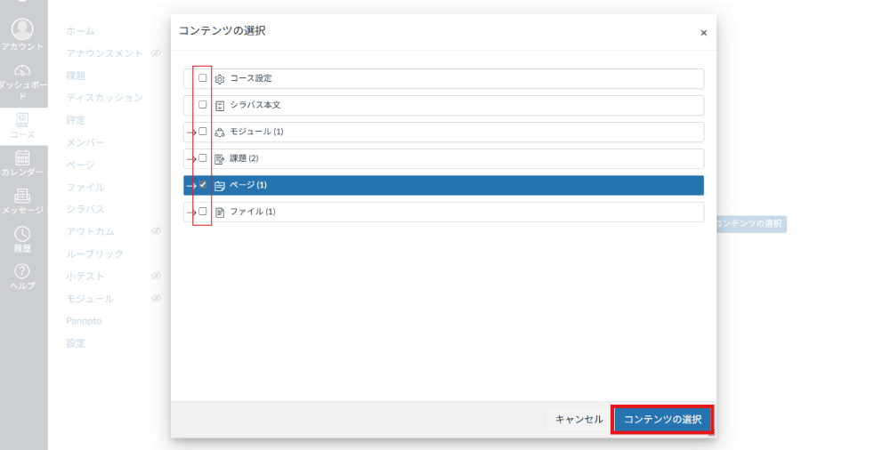This screenshot has height=450, width=890.
Task: Click the module icon beside モジュール (1)
Action: click(x=220, y=133)
